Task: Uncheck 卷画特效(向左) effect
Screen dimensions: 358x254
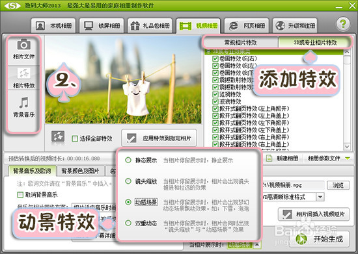Action: [215, 66]
